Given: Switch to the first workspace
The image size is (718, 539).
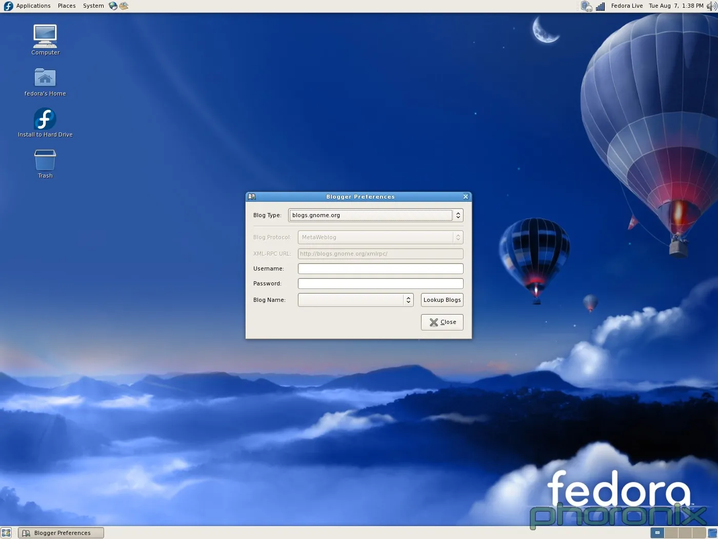Looking at the screenshot, I should [x=657, y=533].
